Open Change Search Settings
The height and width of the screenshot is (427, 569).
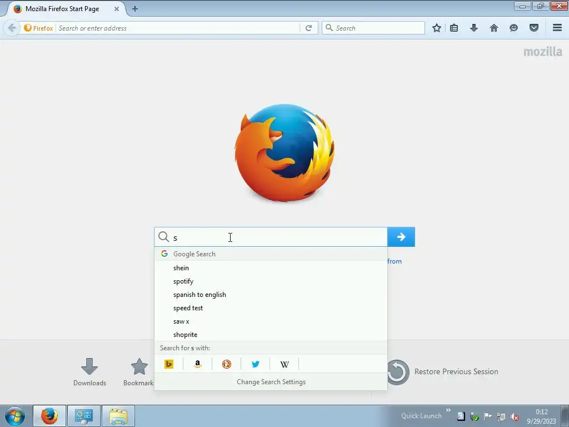click(271, 382)
